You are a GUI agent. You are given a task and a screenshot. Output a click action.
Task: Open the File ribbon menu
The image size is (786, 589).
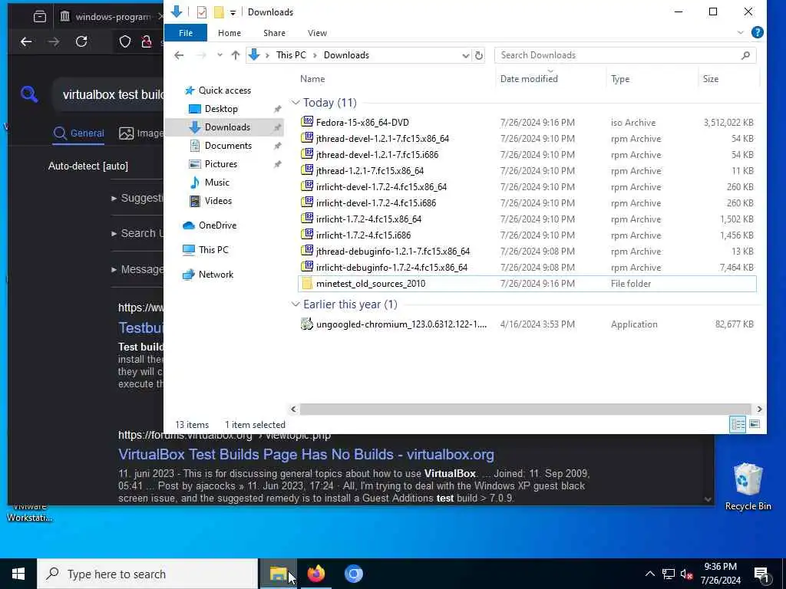[186, 33]
